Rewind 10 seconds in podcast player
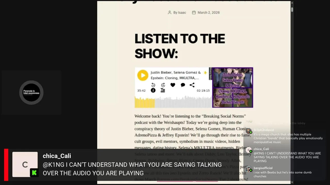The height and width of the screenshot is (185, 330). tap(153, 85)
